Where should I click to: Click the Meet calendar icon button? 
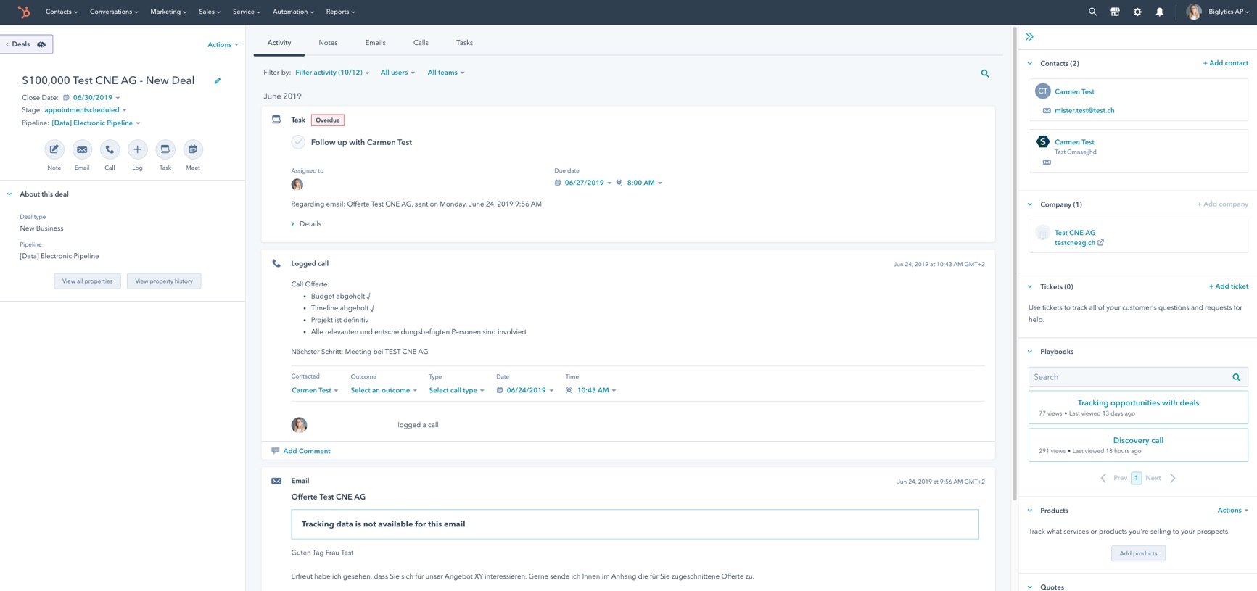pyautogui.click(x=193, y=149)
